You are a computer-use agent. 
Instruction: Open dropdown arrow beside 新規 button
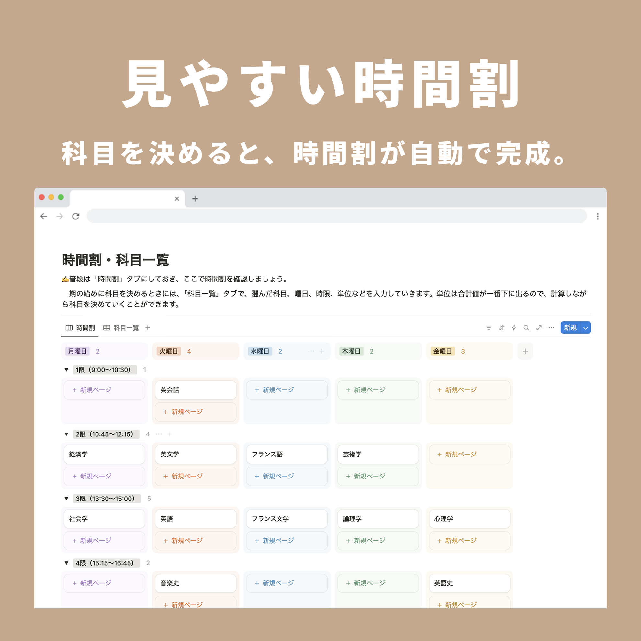(586, 328)
